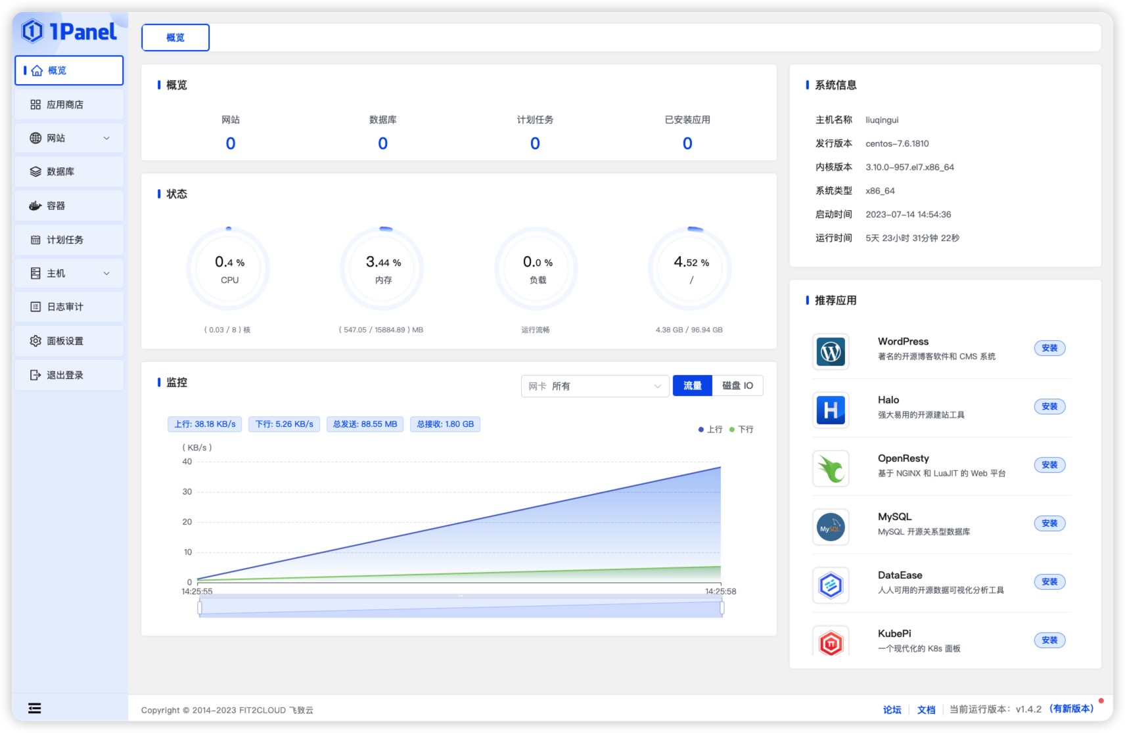This screenshot has width=1125, height=733.
Task: Open the Containers (容器) docker icon
Action: pyautogui.click(x=35, y=206)
